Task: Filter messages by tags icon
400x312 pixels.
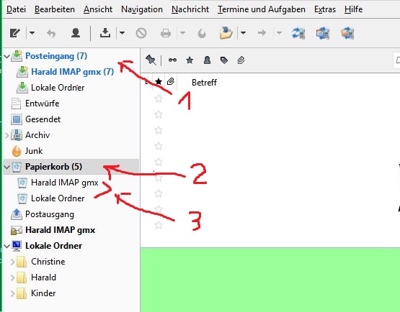Action: [x=224, y=60]
